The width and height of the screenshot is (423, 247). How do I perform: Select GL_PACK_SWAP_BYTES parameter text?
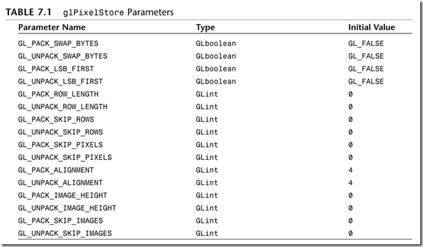[58, 43]
